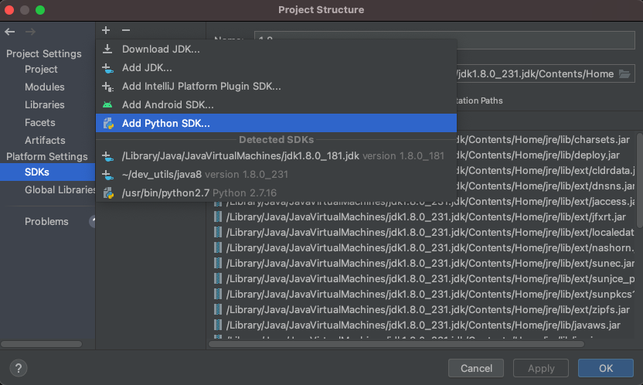This screenshot has height=385, width=643.
Task: Click the Add Python SDK icon
Action: (108, 124)
